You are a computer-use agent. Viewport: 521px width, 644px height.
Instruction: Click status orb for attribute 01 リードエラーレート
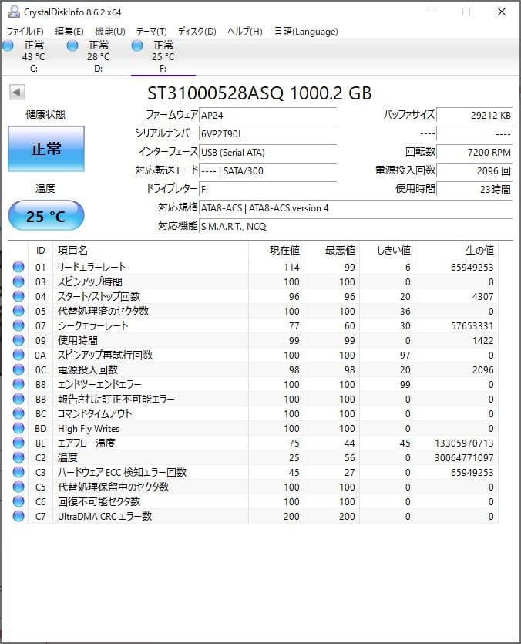click(x=18, y=267)
